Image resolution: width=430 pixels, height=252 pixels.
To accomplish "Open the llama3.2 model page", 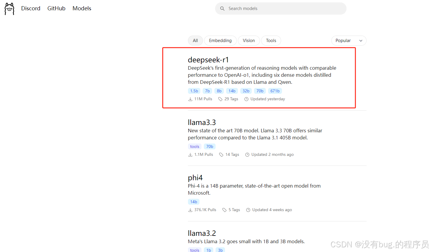I will (202, 233).
